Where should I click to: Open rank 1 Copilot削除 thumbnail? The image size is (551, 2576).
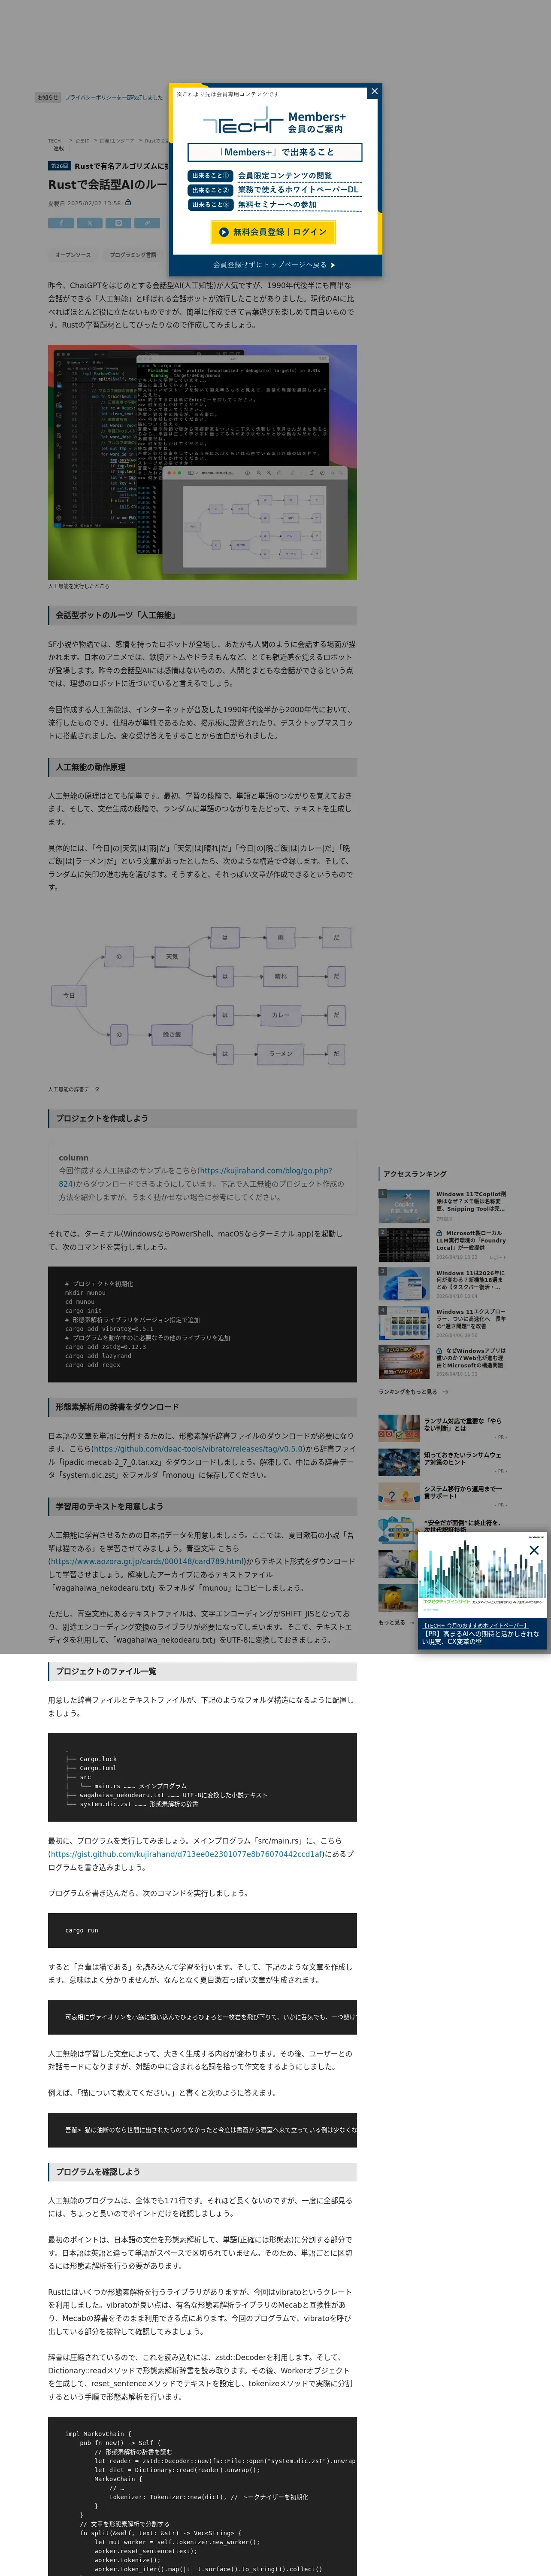click(404, 1206)
